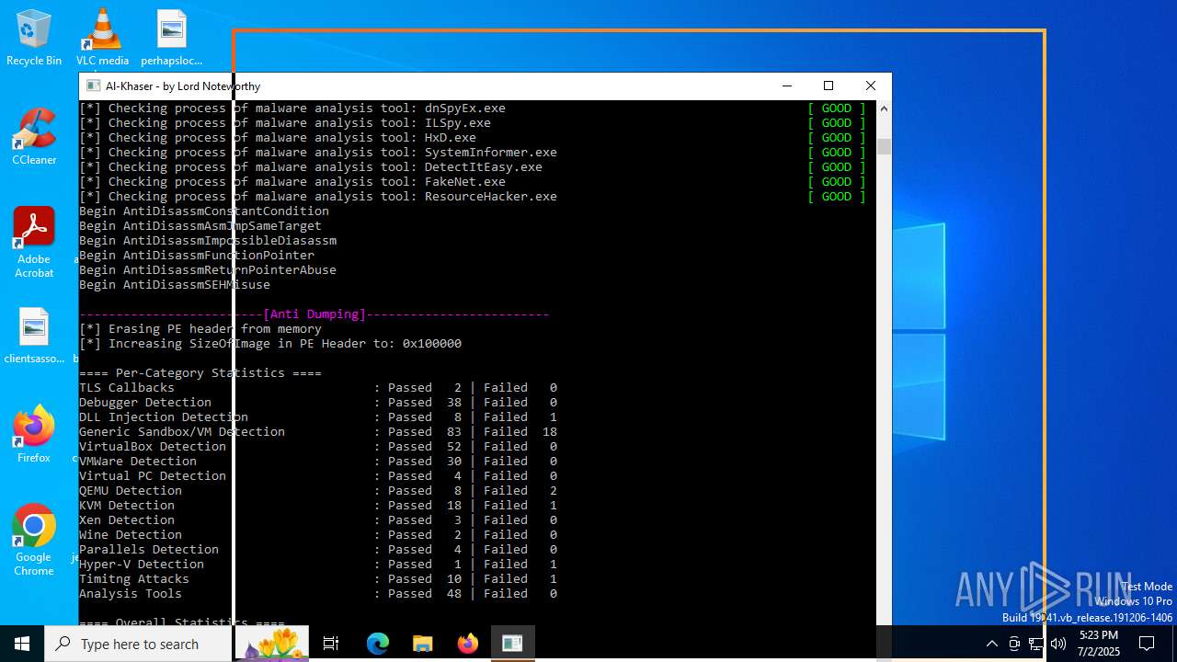Launch VLC media player shortcut
The image size is (1177, 662).
point(102,39)
